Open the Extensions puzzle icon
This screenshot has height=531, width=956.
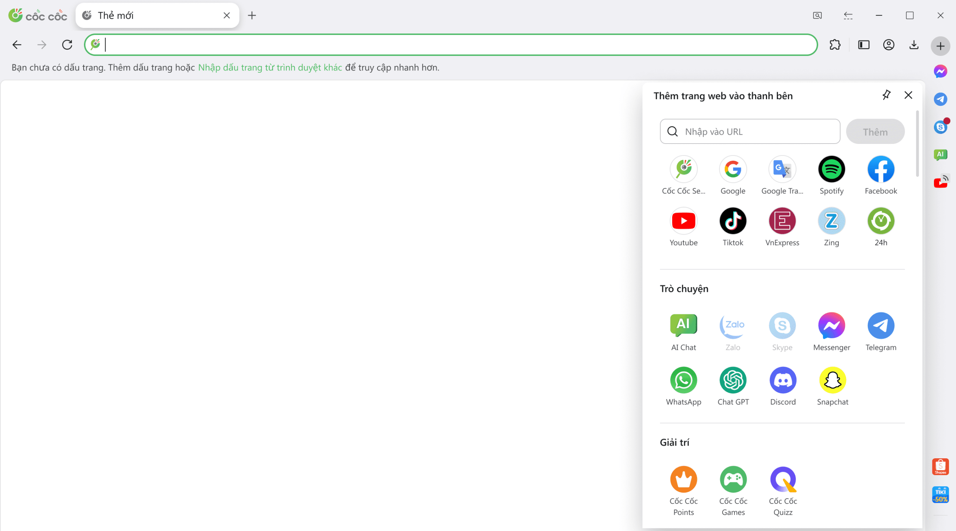pyautogui.click(x=835, y=45)
